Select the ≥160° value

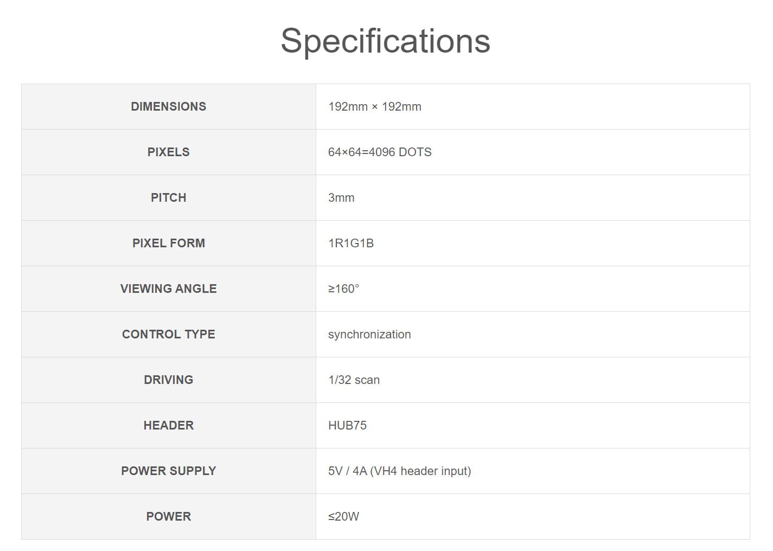(343, 289)
